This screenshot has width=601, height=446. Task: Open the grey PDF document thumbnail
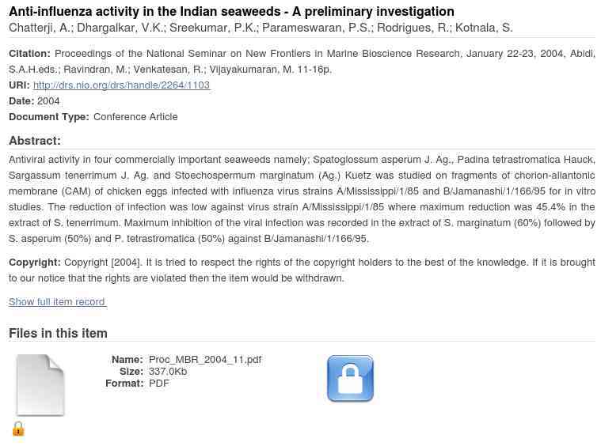pyautogui.click(x=40, y=385)
